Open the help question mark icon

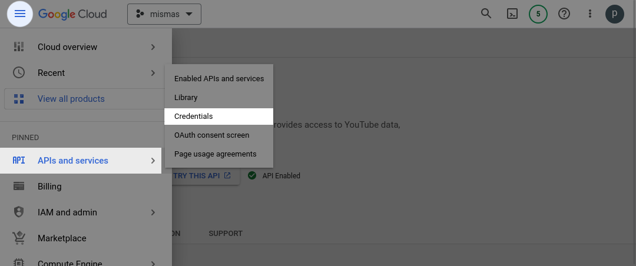pyautogui.click(x=564, y=14)
